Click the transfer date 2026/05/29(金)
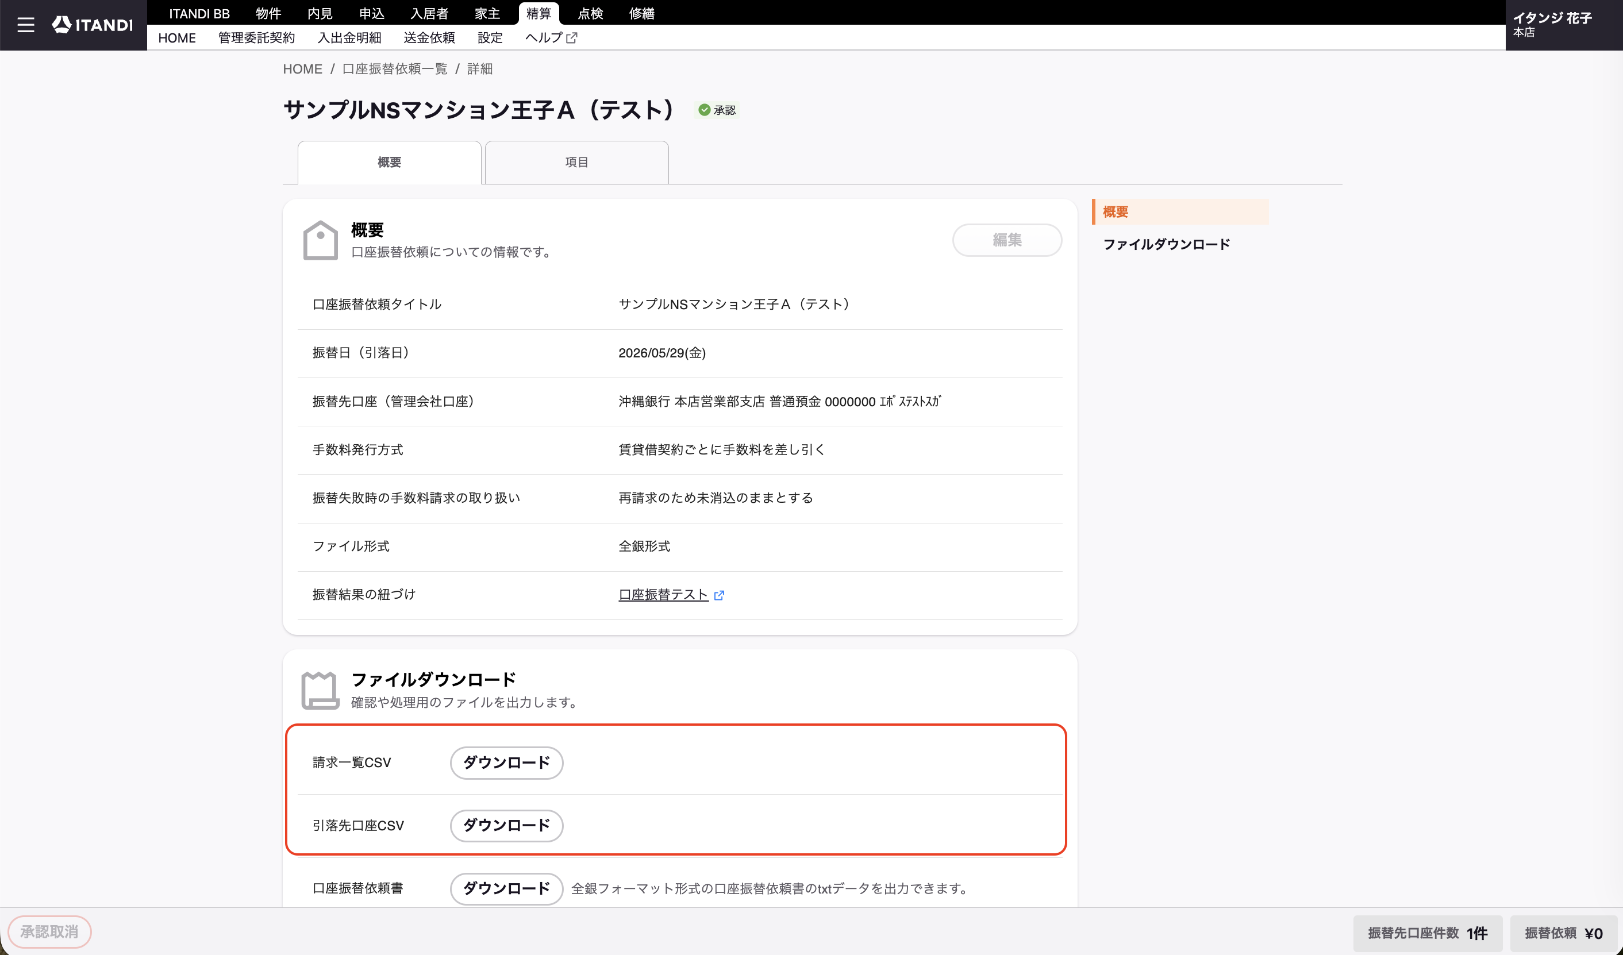The width and height of the screenshot is (1623, 955). [662, 353]
